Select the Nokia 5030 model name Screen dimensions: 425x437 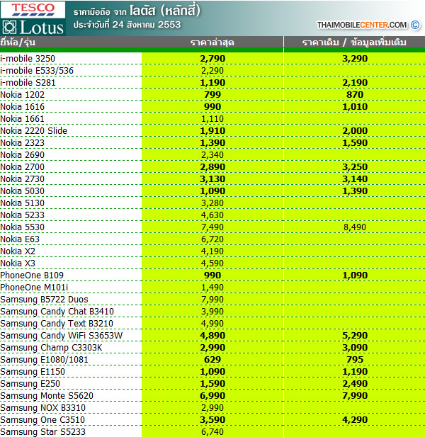coord(22,191)
